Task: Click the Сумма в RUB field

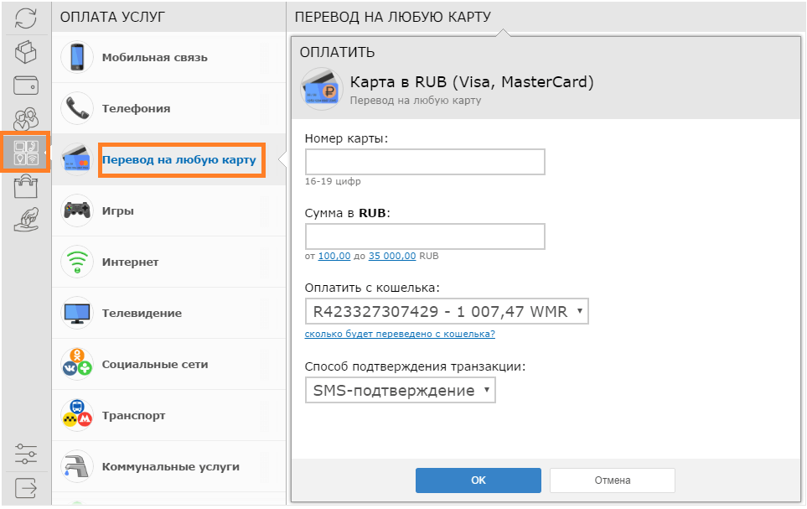Action: coord(425,236)
